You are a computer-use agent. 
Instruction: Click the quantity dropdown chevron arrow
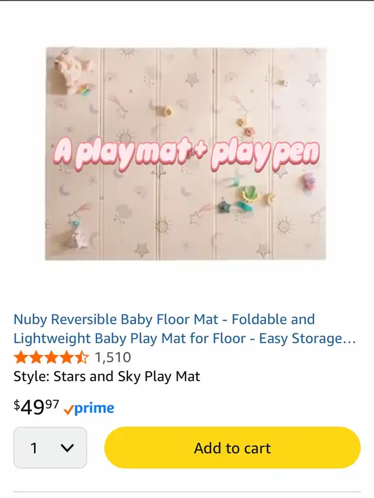(67, 448)
